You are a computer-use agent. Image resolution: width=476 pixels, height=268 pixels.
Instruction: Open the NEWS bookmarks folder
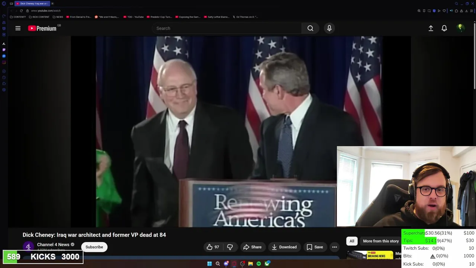coord(58,17)
